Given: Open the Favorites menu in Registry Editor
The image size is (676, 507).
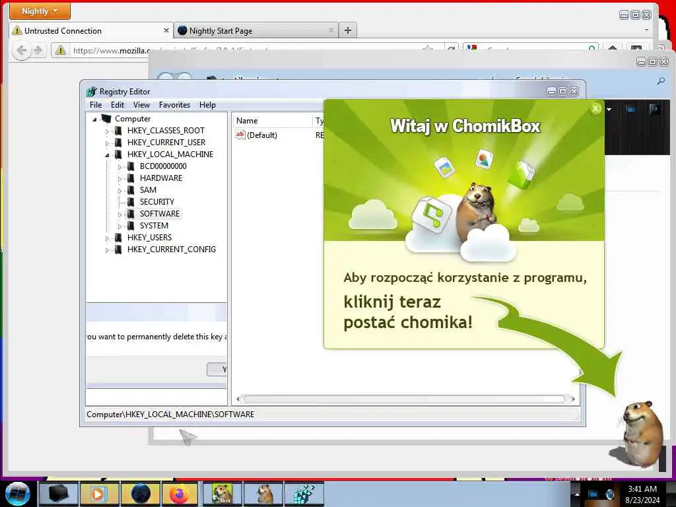Looking at the screenshot, I should click(x=174, y=105).
